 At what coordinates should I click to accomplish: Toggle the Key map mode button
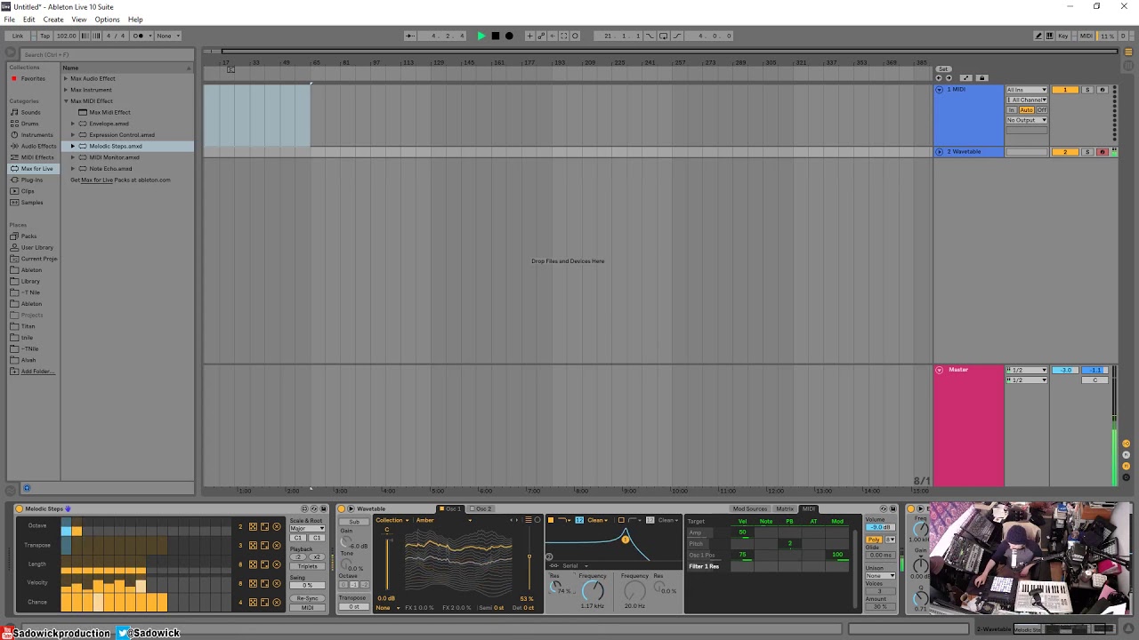[x=1063, y=36]
